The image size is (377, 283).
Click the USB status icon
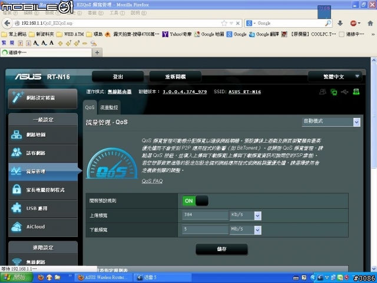coord(345,92)
